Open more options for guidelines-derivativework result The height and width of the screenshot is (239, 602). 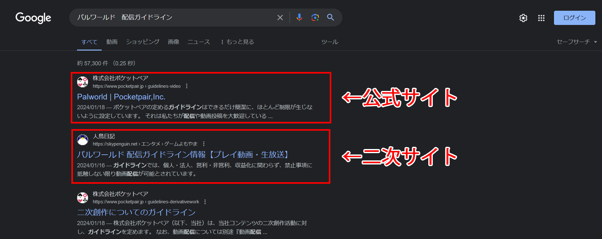click(205, 202)
